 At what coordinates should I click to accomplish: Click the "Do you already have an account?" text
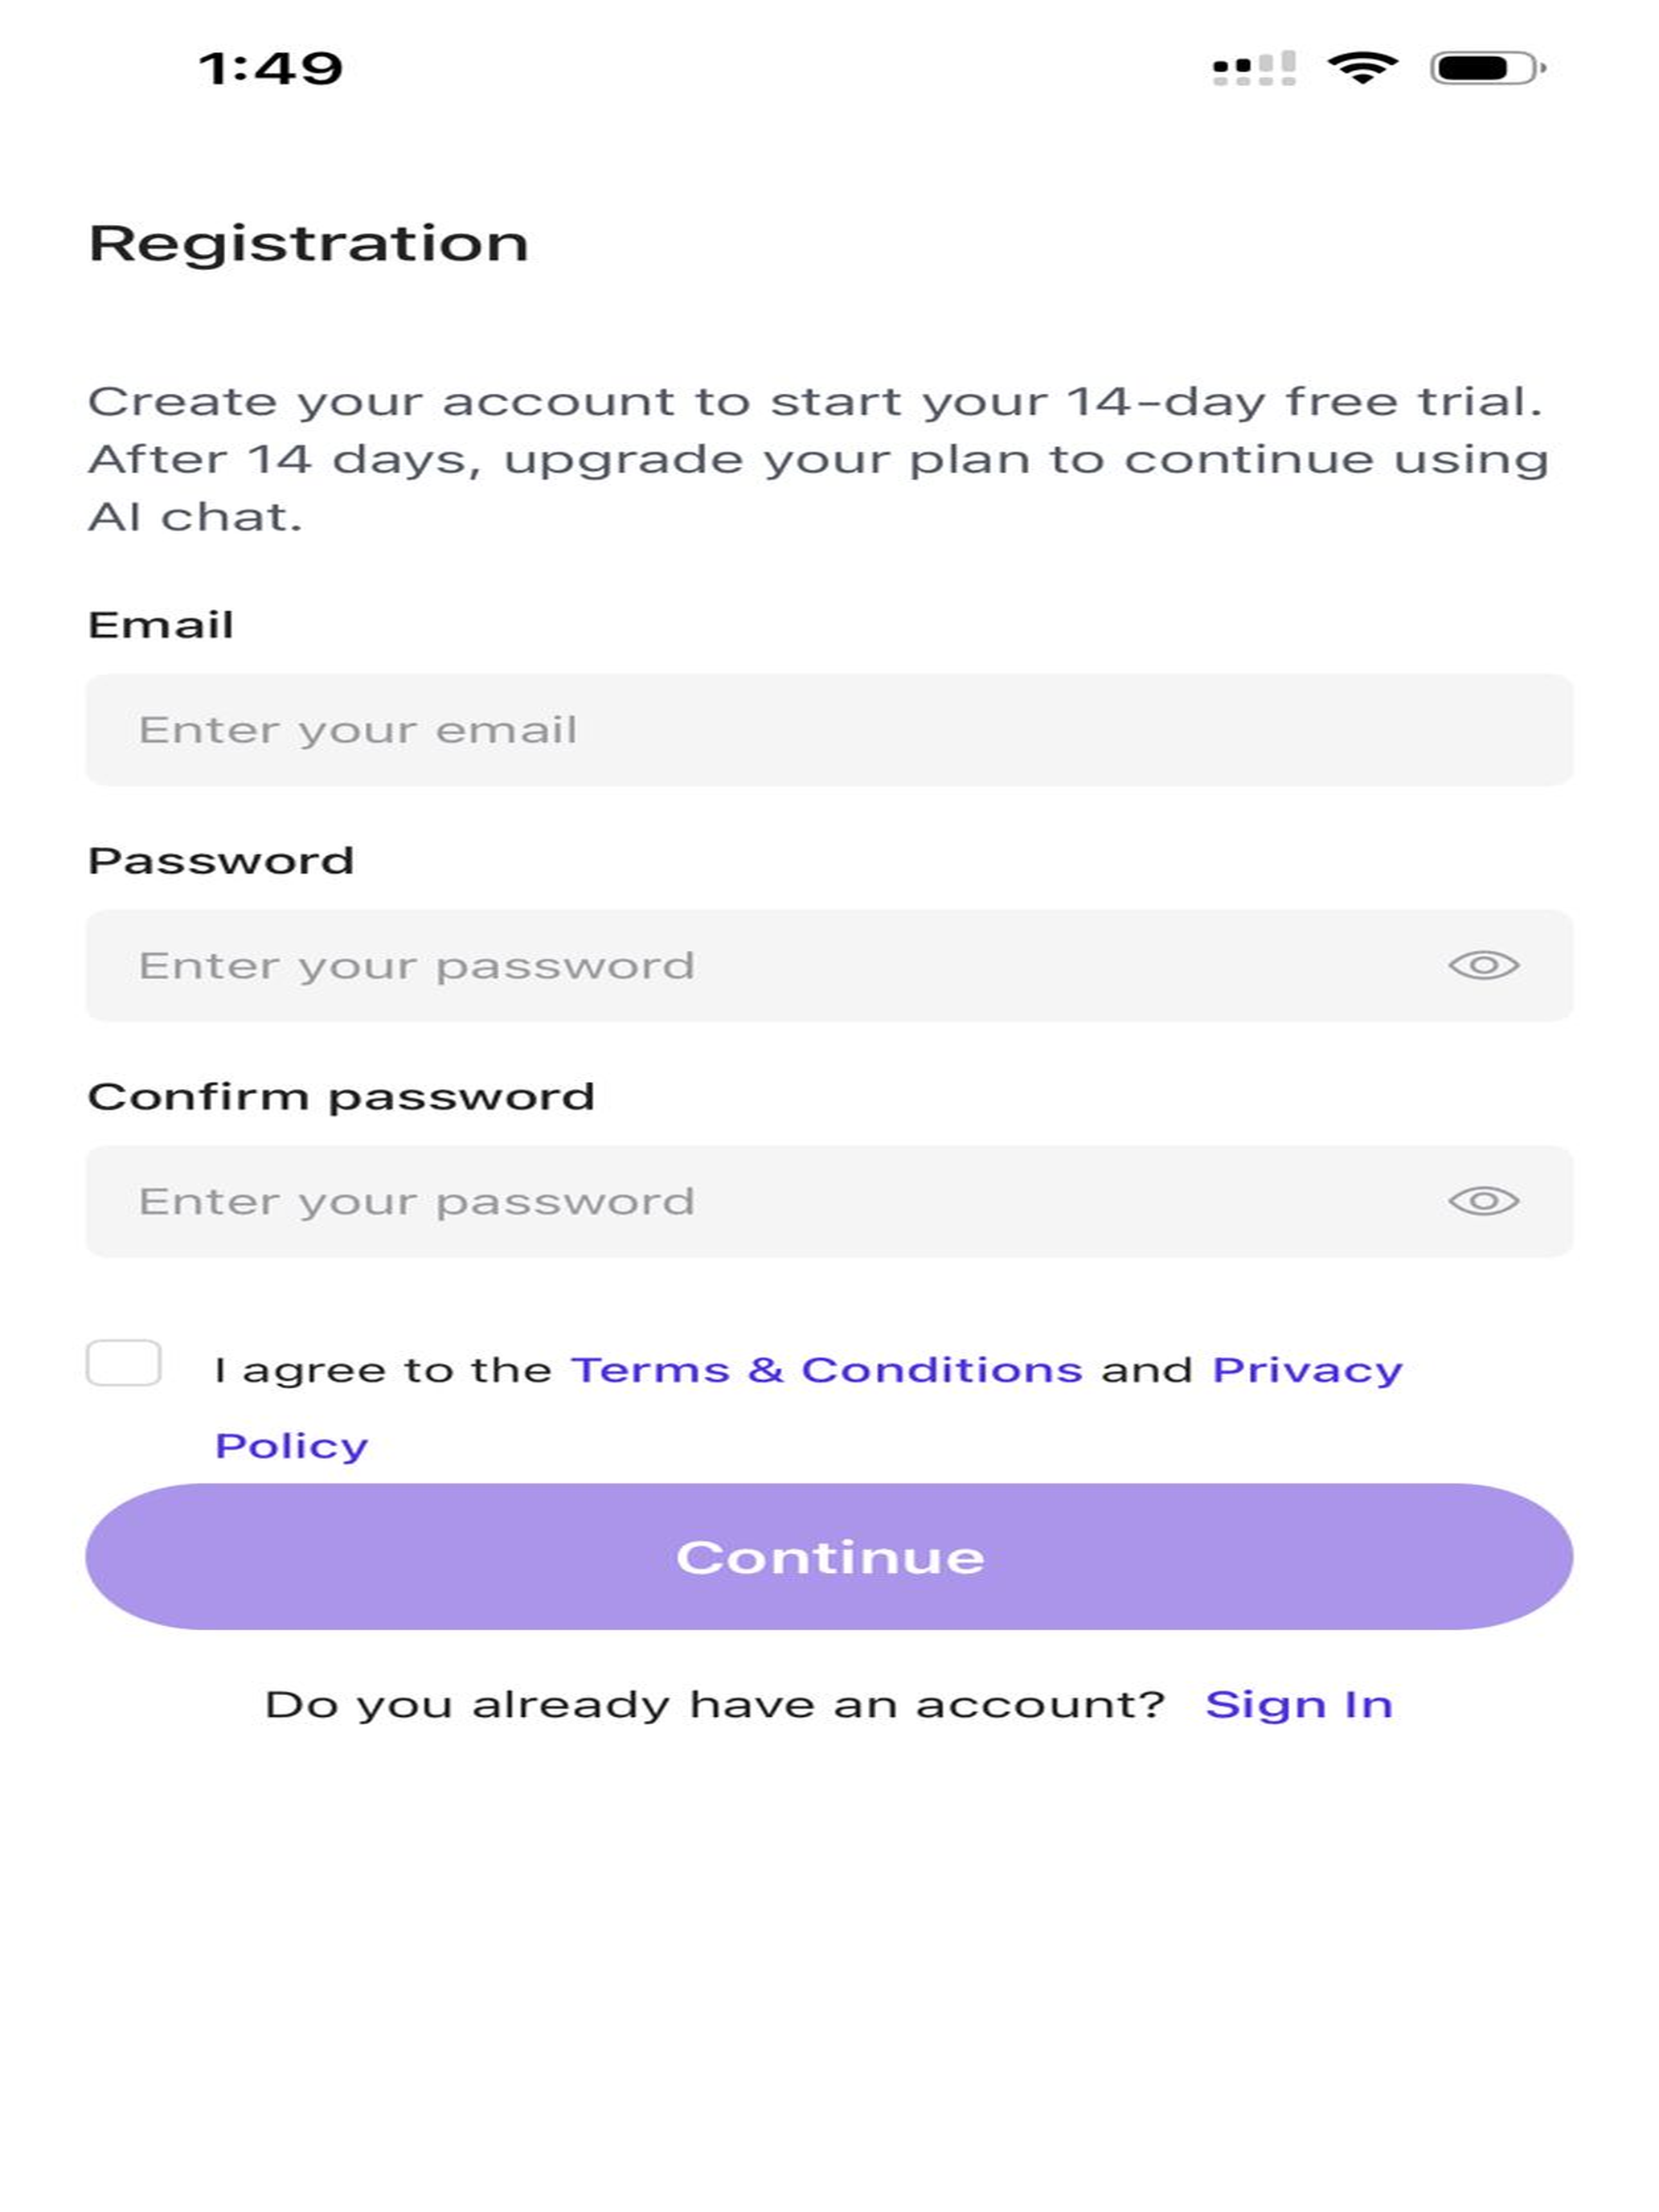pyautogui.click(x=715, y=1705)
